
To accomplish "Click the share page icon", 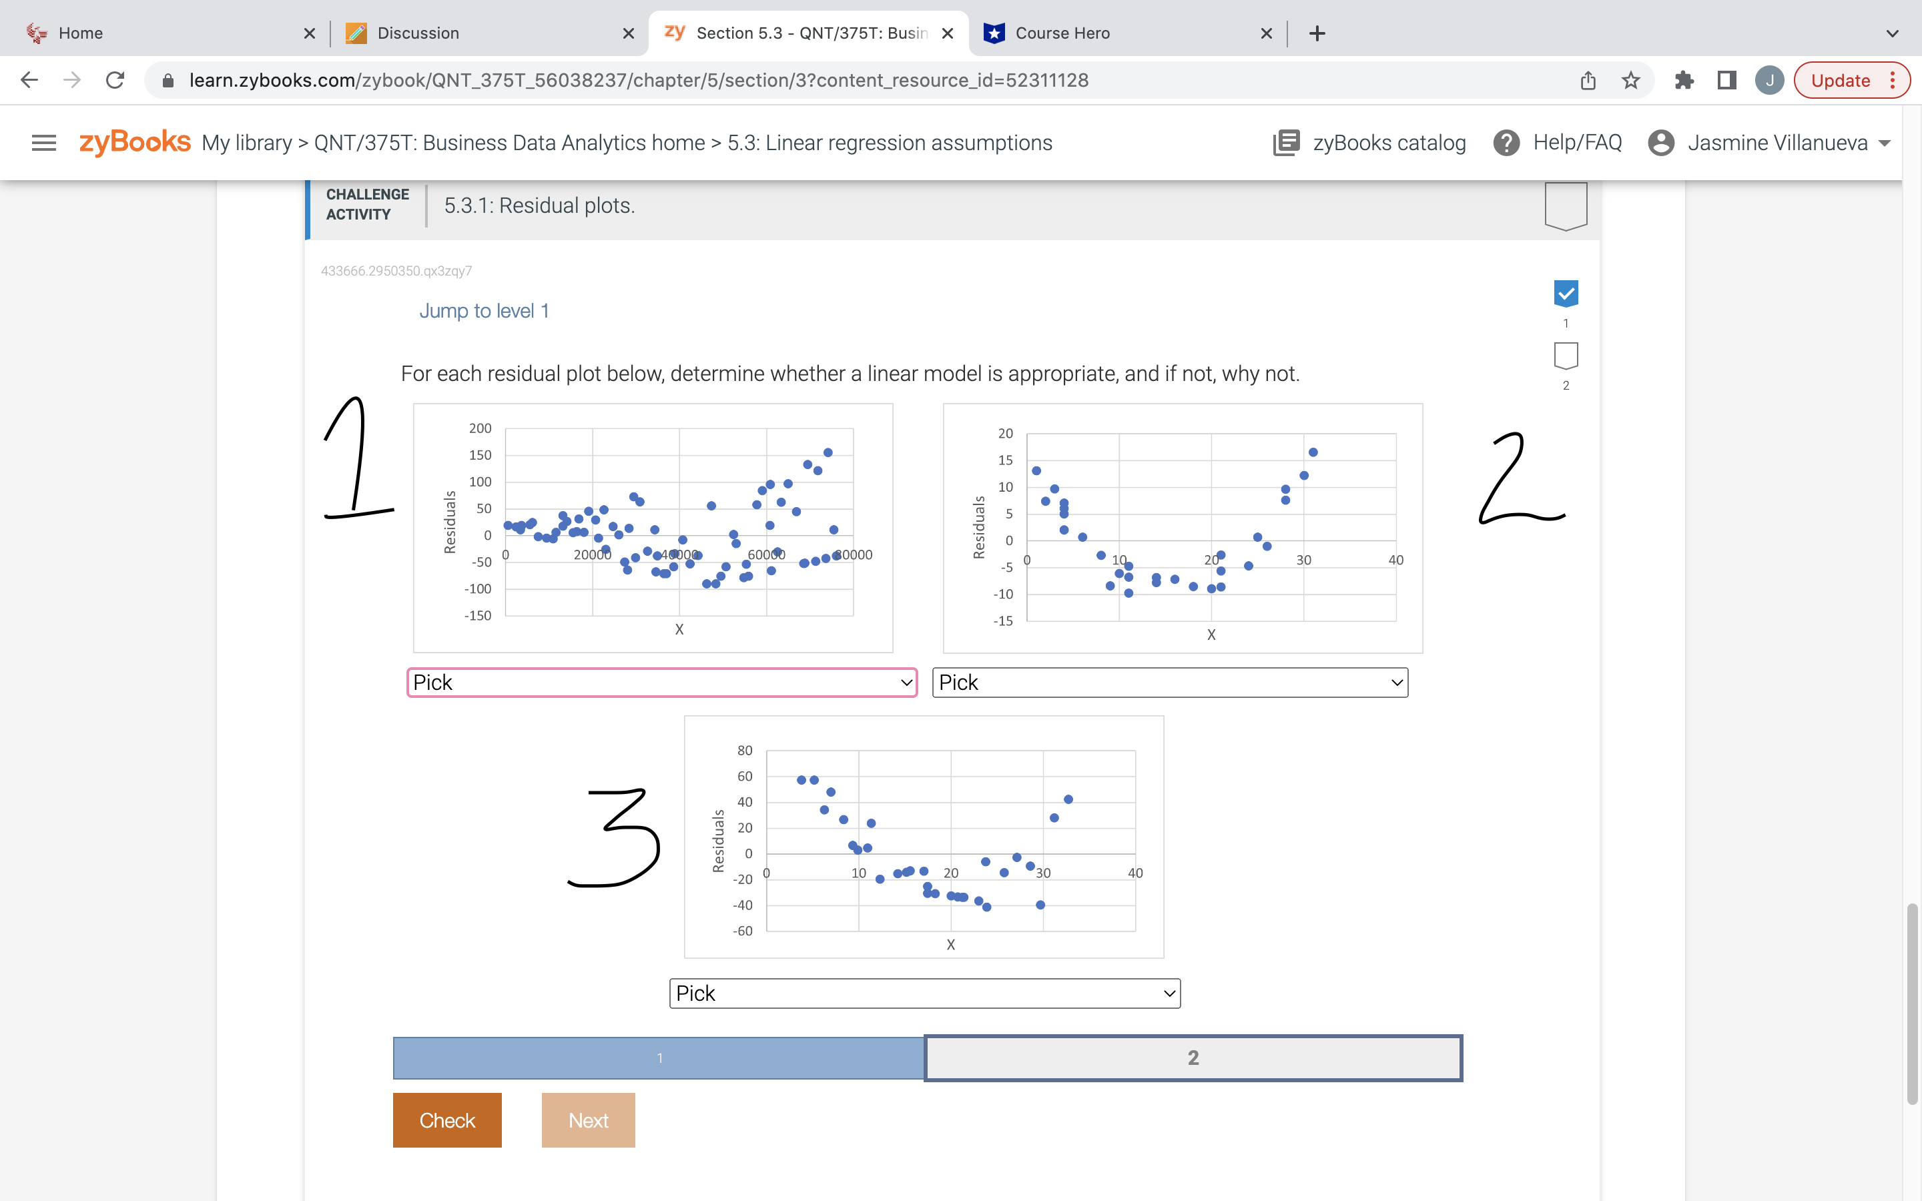I will pos(1588,80).
